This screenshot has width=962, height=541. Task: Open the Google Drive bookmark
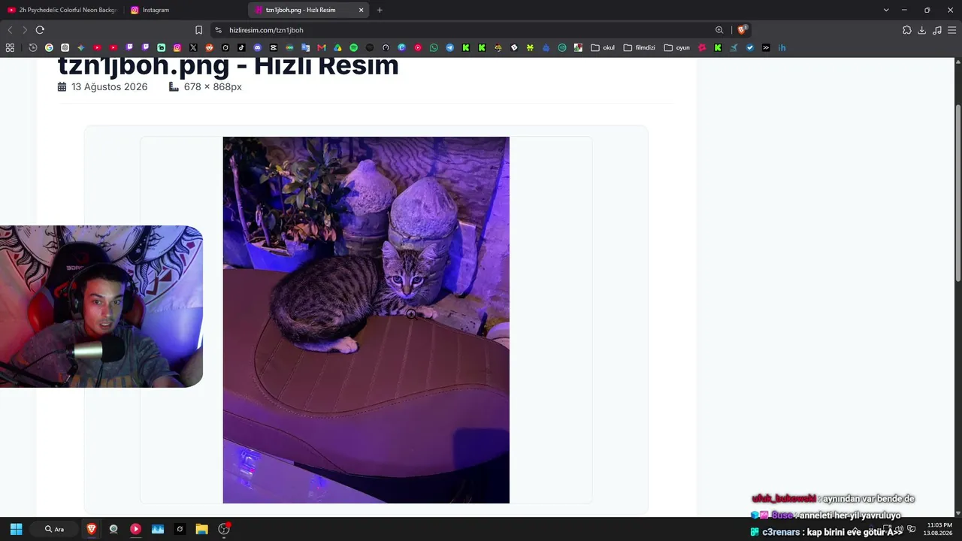point(337,47)
